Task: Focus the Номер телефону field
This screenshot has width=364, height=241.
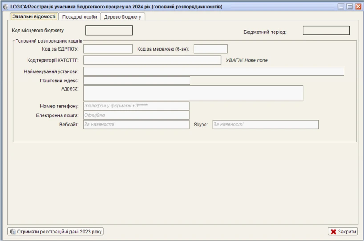Action: click(x=136, y=106)
